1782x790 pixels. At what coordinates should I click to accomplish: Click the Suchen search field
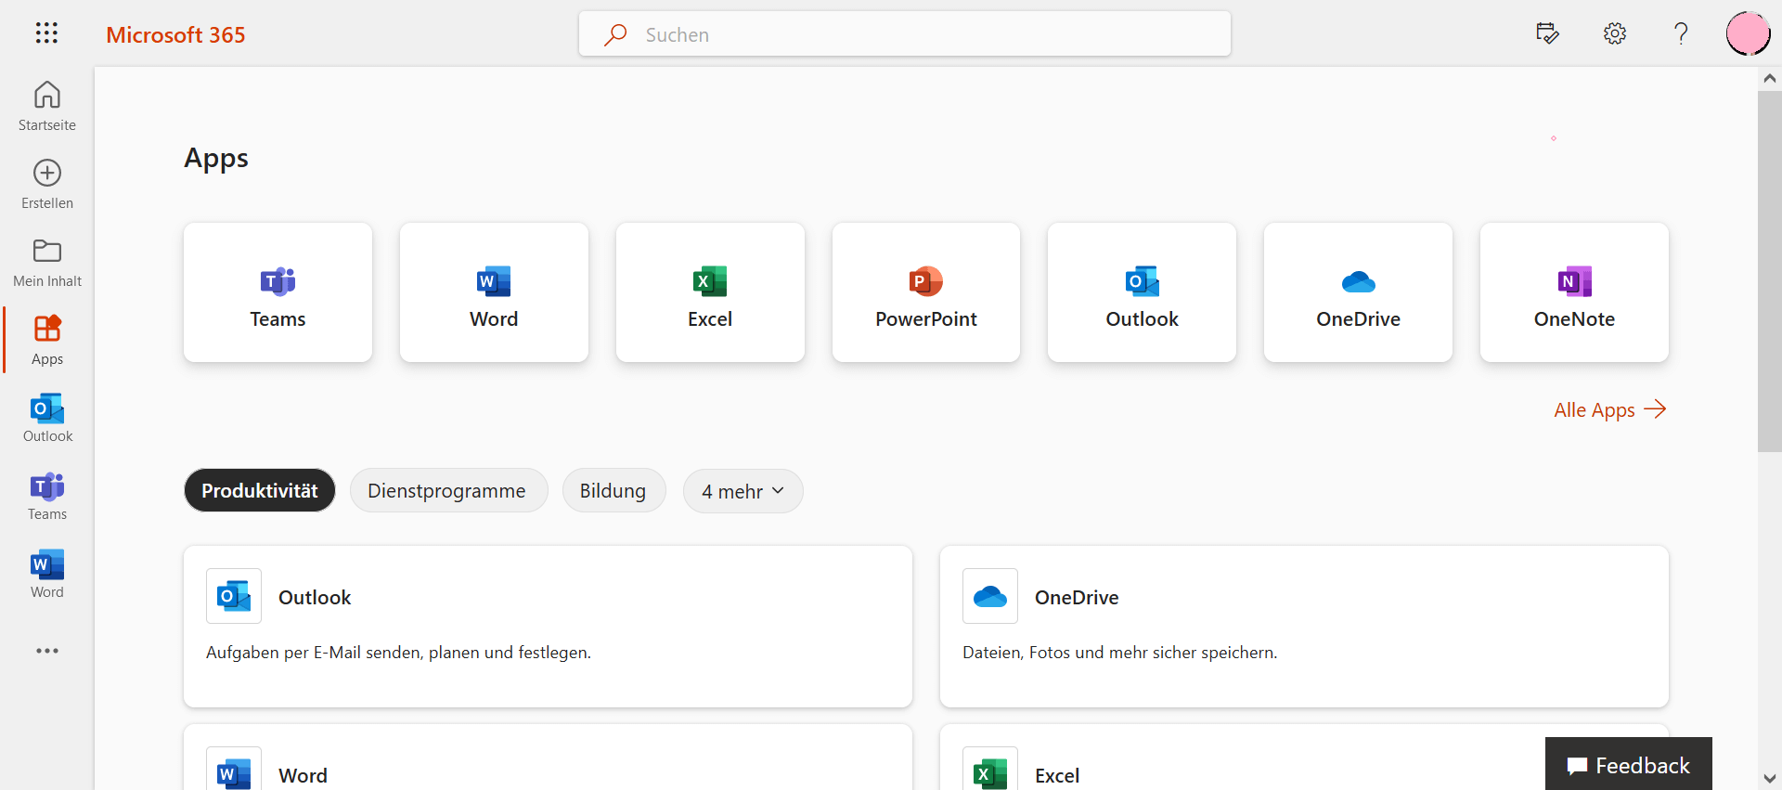(x=905, y=34)
